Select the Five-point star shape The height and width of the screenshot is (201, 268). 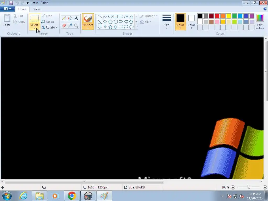[x=110, y=27]
